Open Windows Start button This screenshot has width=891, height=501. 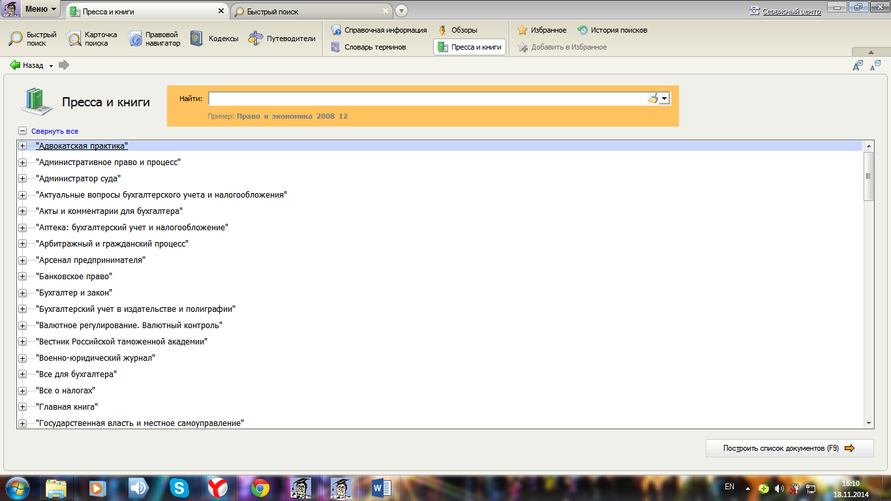(x=16, y=487)
